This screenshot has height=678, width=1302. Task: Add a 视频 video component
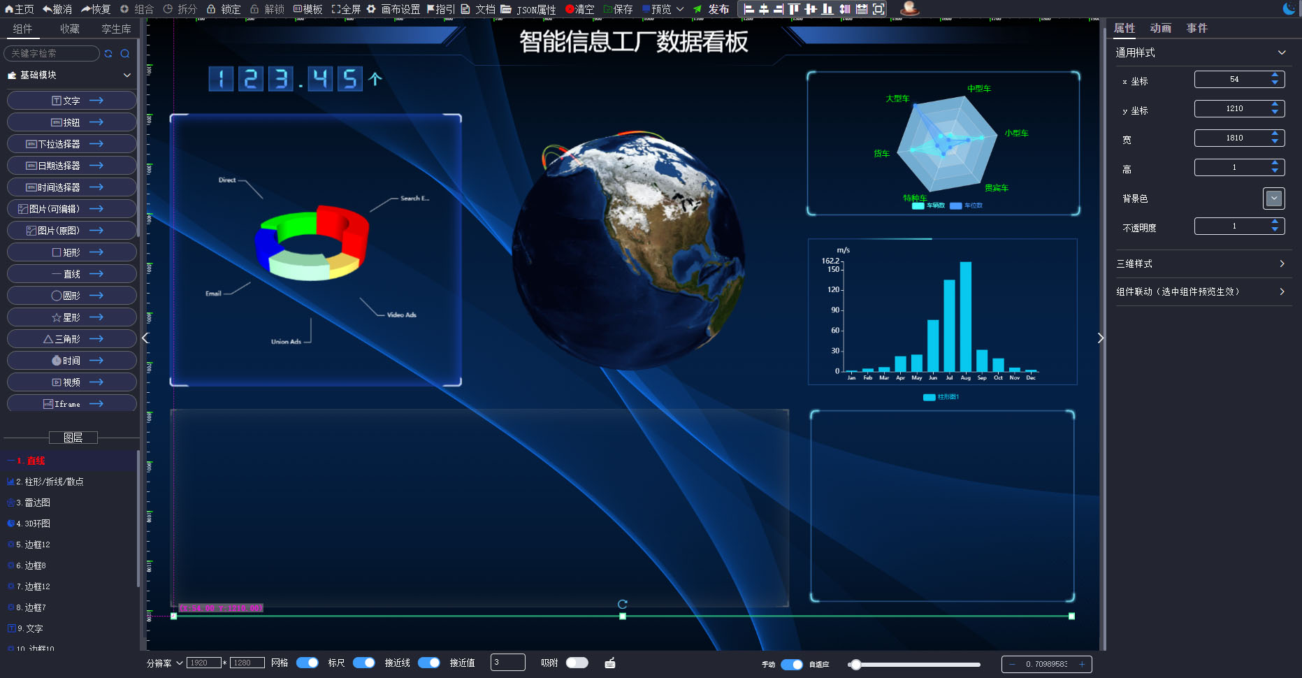click(x=71, y=382)
